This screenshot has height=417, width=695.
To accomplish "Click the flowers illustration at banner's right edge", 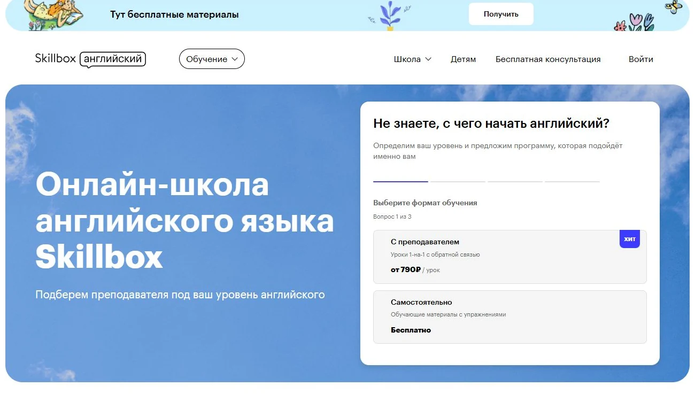I will click(635, 22).
